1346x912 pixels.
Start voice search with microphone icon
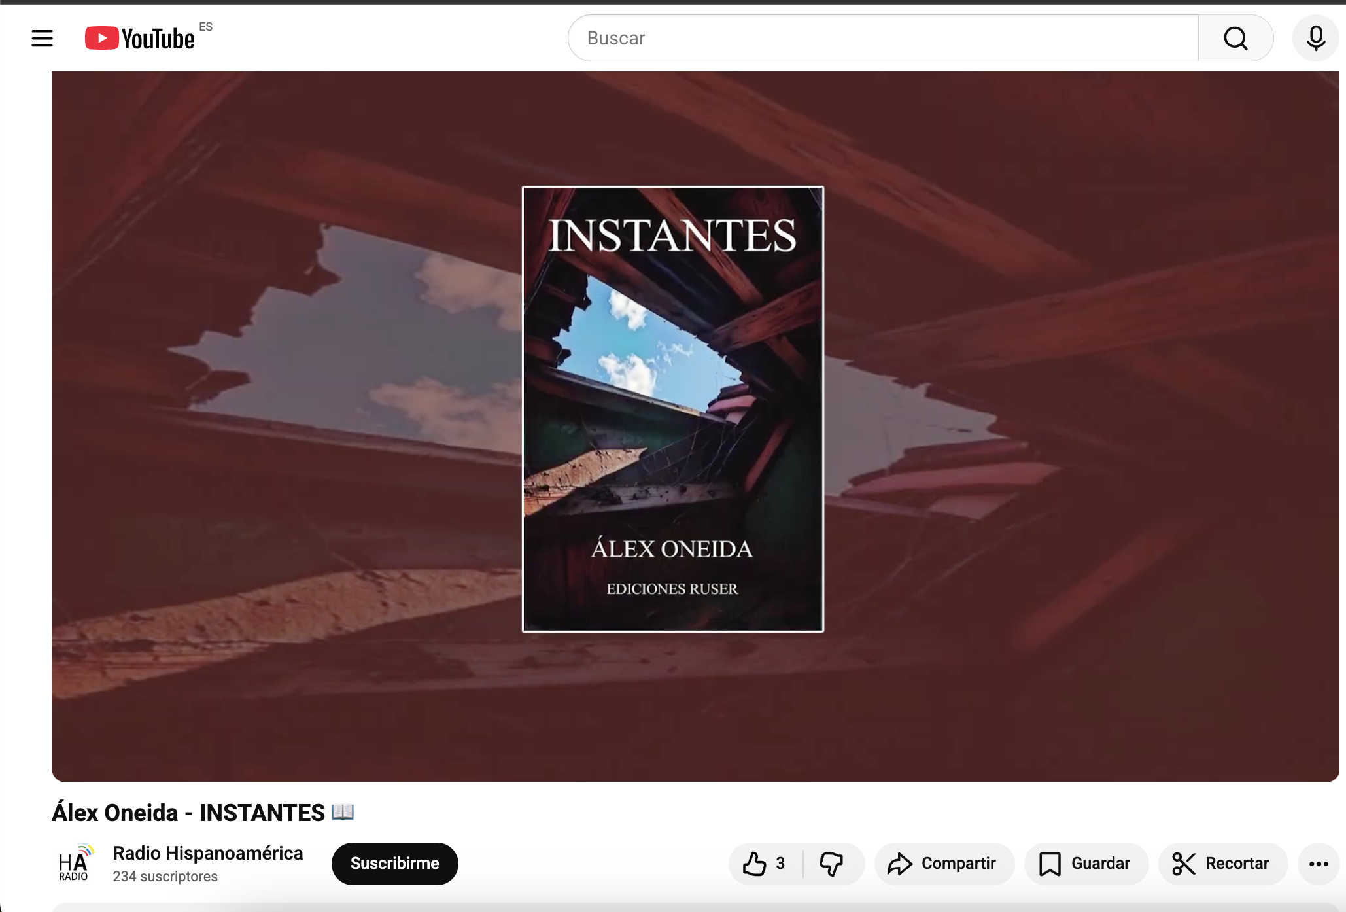(1316, 38)
